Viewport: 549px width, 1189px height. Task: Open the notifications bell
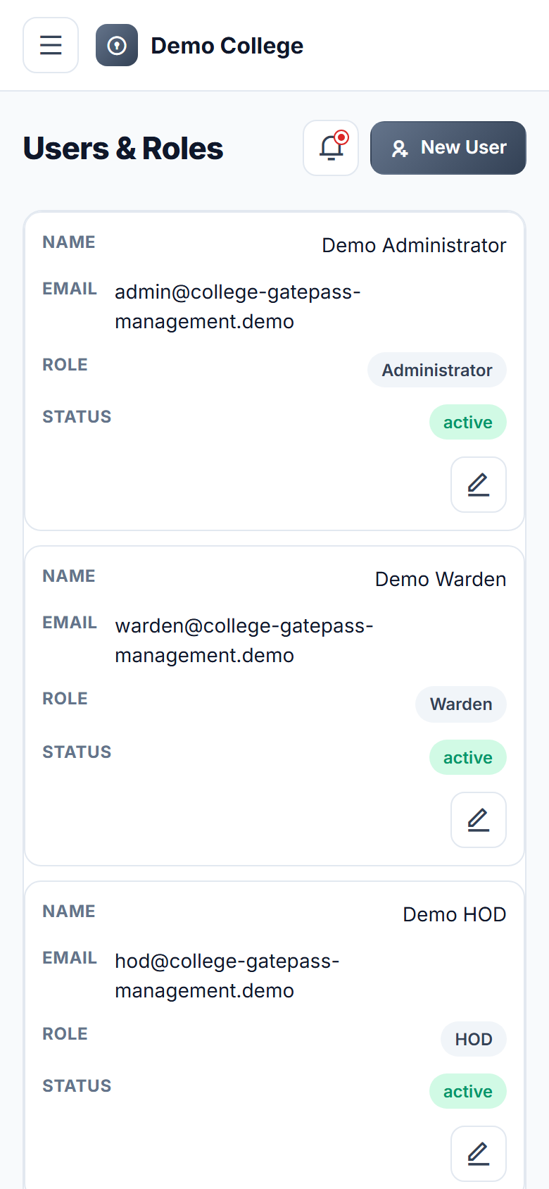coord(331,148)
